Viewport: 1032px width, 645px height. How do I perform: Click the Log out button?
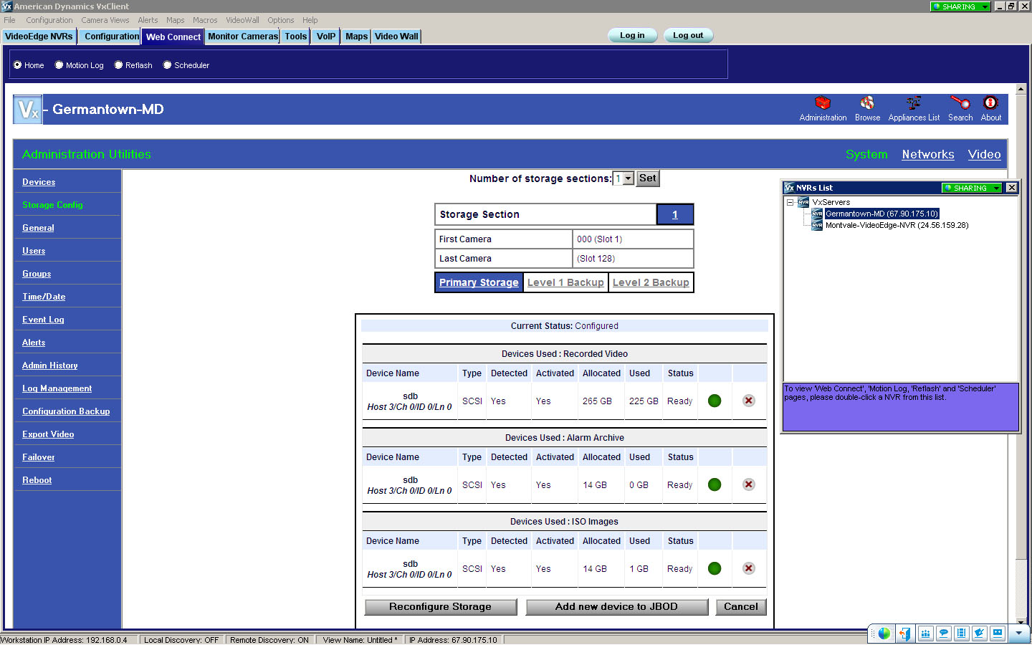point(688,35)
